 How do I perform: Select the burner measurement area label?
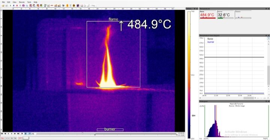110,129
